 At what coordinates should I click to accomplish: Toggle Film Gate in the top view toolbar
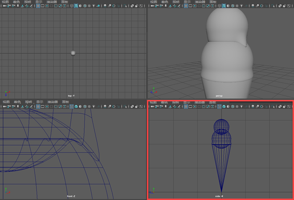pos(43,6)
